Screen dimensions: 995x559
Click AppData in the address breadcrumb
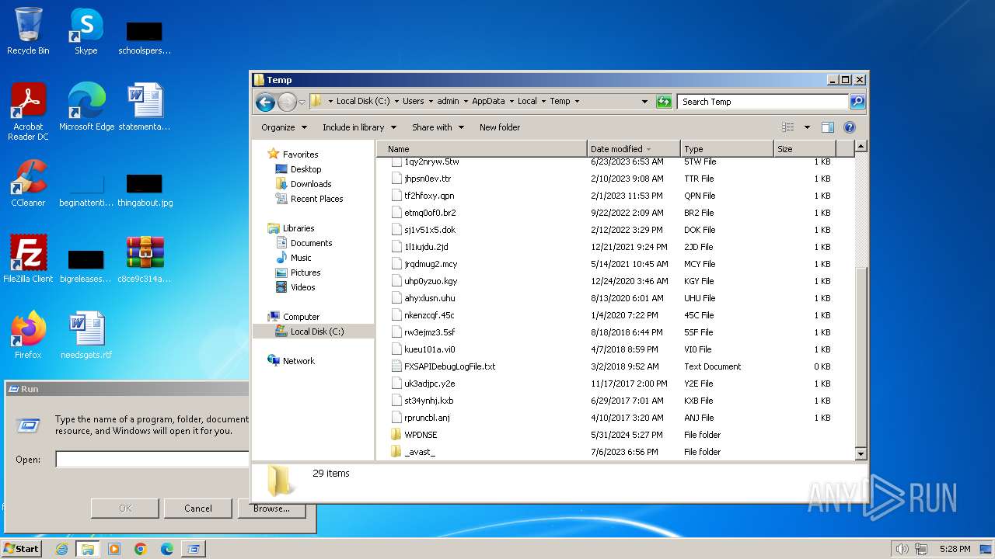[488, 101]
